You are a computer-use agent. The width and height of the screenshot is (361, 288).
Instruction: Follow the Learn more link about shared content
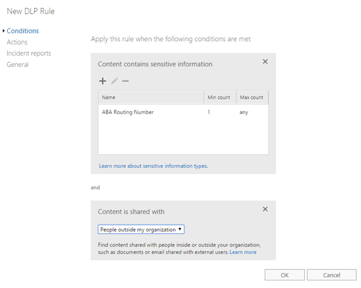coord(243,252)
